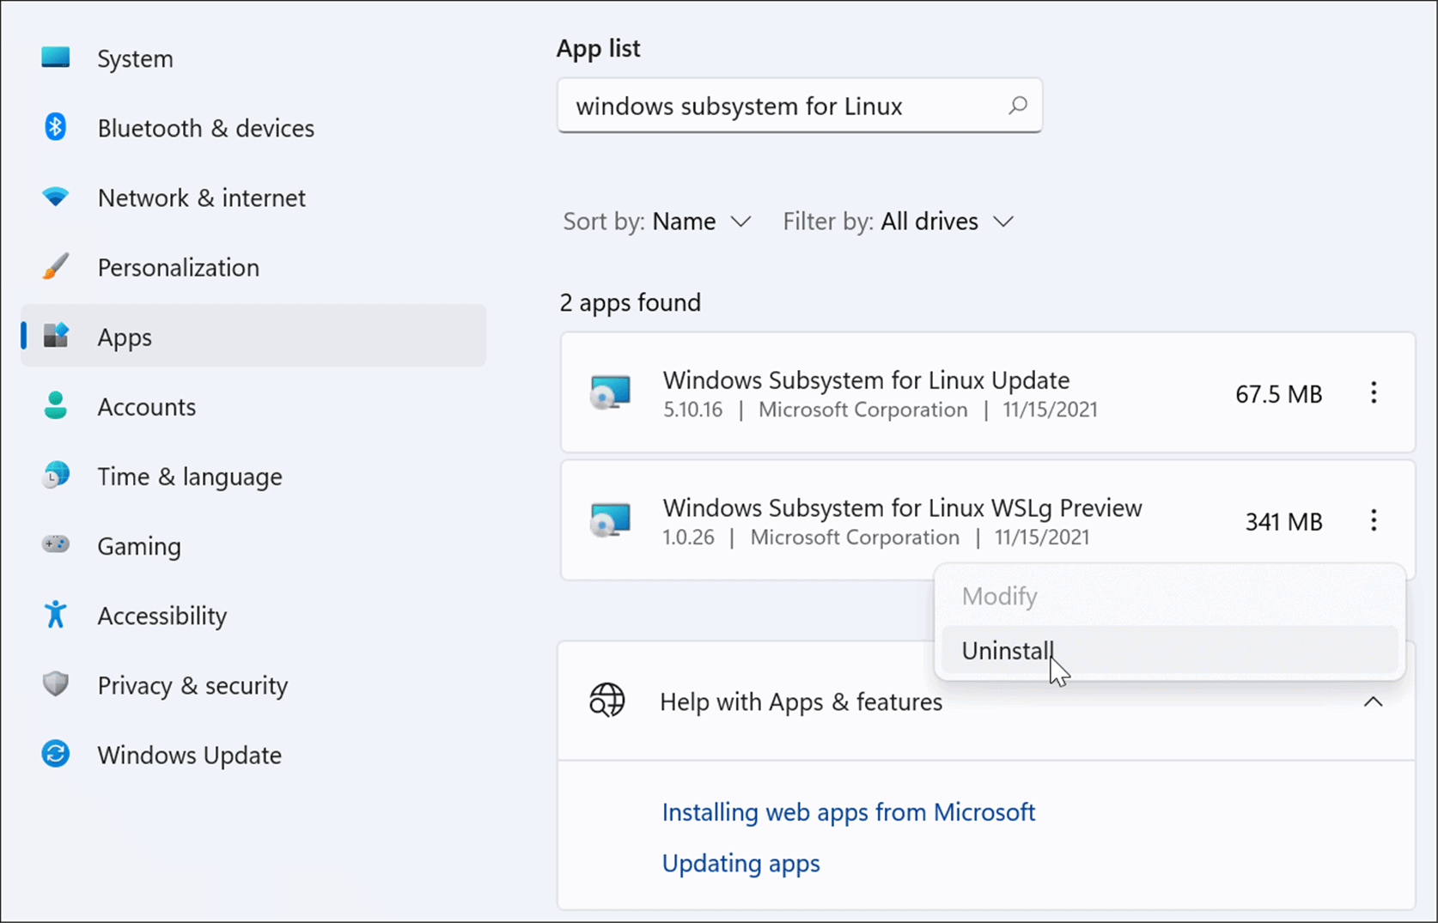The height and width of the screenshot is (923, 1438).
Task: Open three-dot menu for Linux Update app
Action: 1374,392
